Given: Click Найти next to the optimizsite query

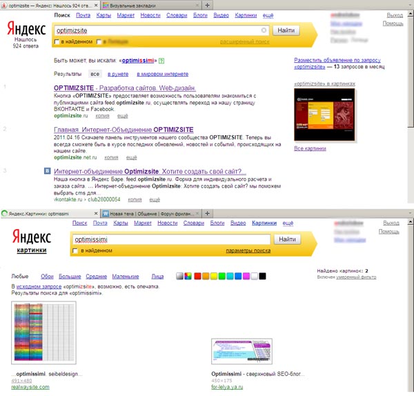Looking at the screenshot, I should [x=286, y=30].
